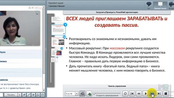Click the reload presentation circular arrow button
Image resolution: width=174 pixels, height=98 pixels.
pyautogui.click(x=125, y=94)
